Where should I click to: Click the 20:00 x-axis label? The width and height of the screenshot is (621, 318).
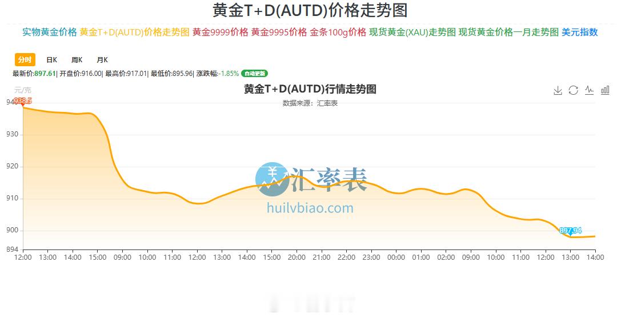[297, 257]
